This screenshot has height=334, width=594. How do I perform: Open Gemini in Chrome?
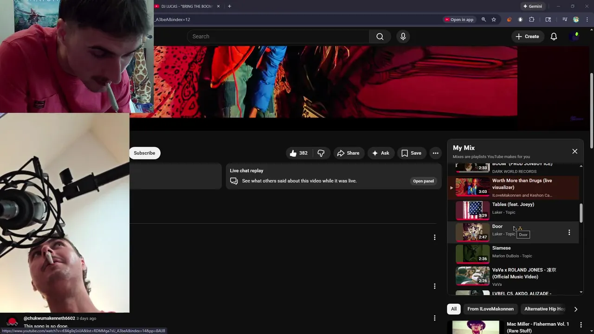(532, 6)
